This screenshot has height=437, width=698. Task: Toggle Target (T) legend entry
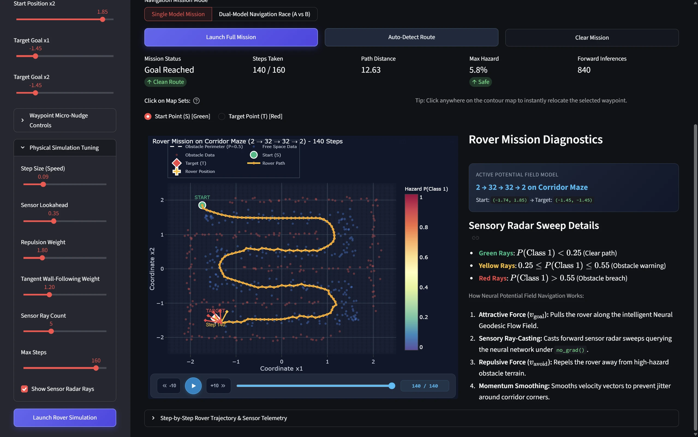click(189, 163)
